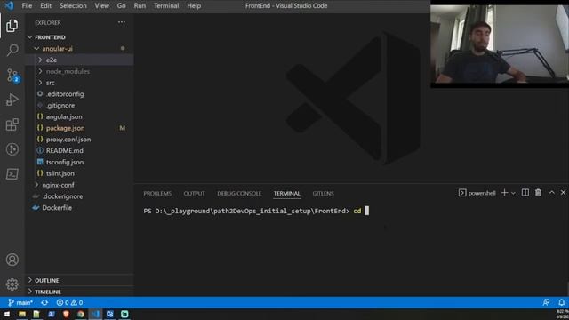Viewport: 569px width, 320px height.
Task: Open the .gitignore file
Action: coord(79,105)
